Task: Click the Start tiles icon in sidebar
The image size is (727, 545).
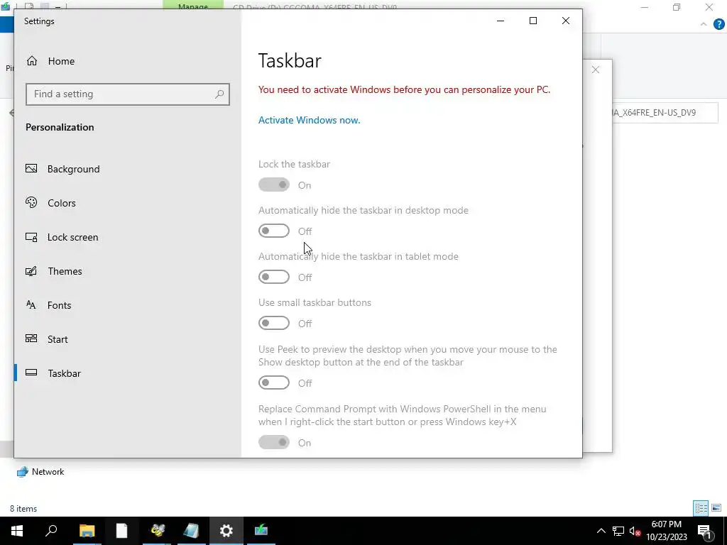Action: [31, 338]
